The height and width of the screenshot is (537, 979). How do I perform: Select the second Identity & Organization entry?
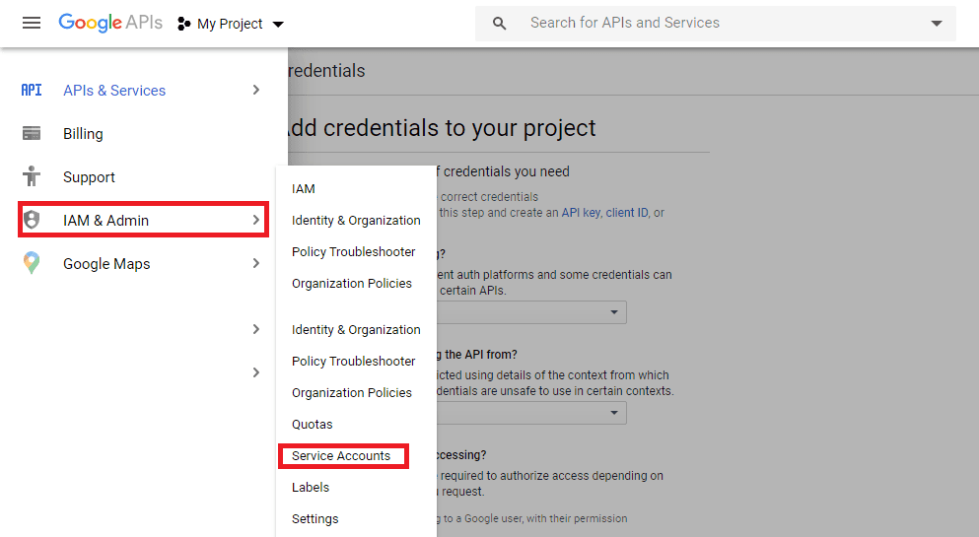coord(356,329)
